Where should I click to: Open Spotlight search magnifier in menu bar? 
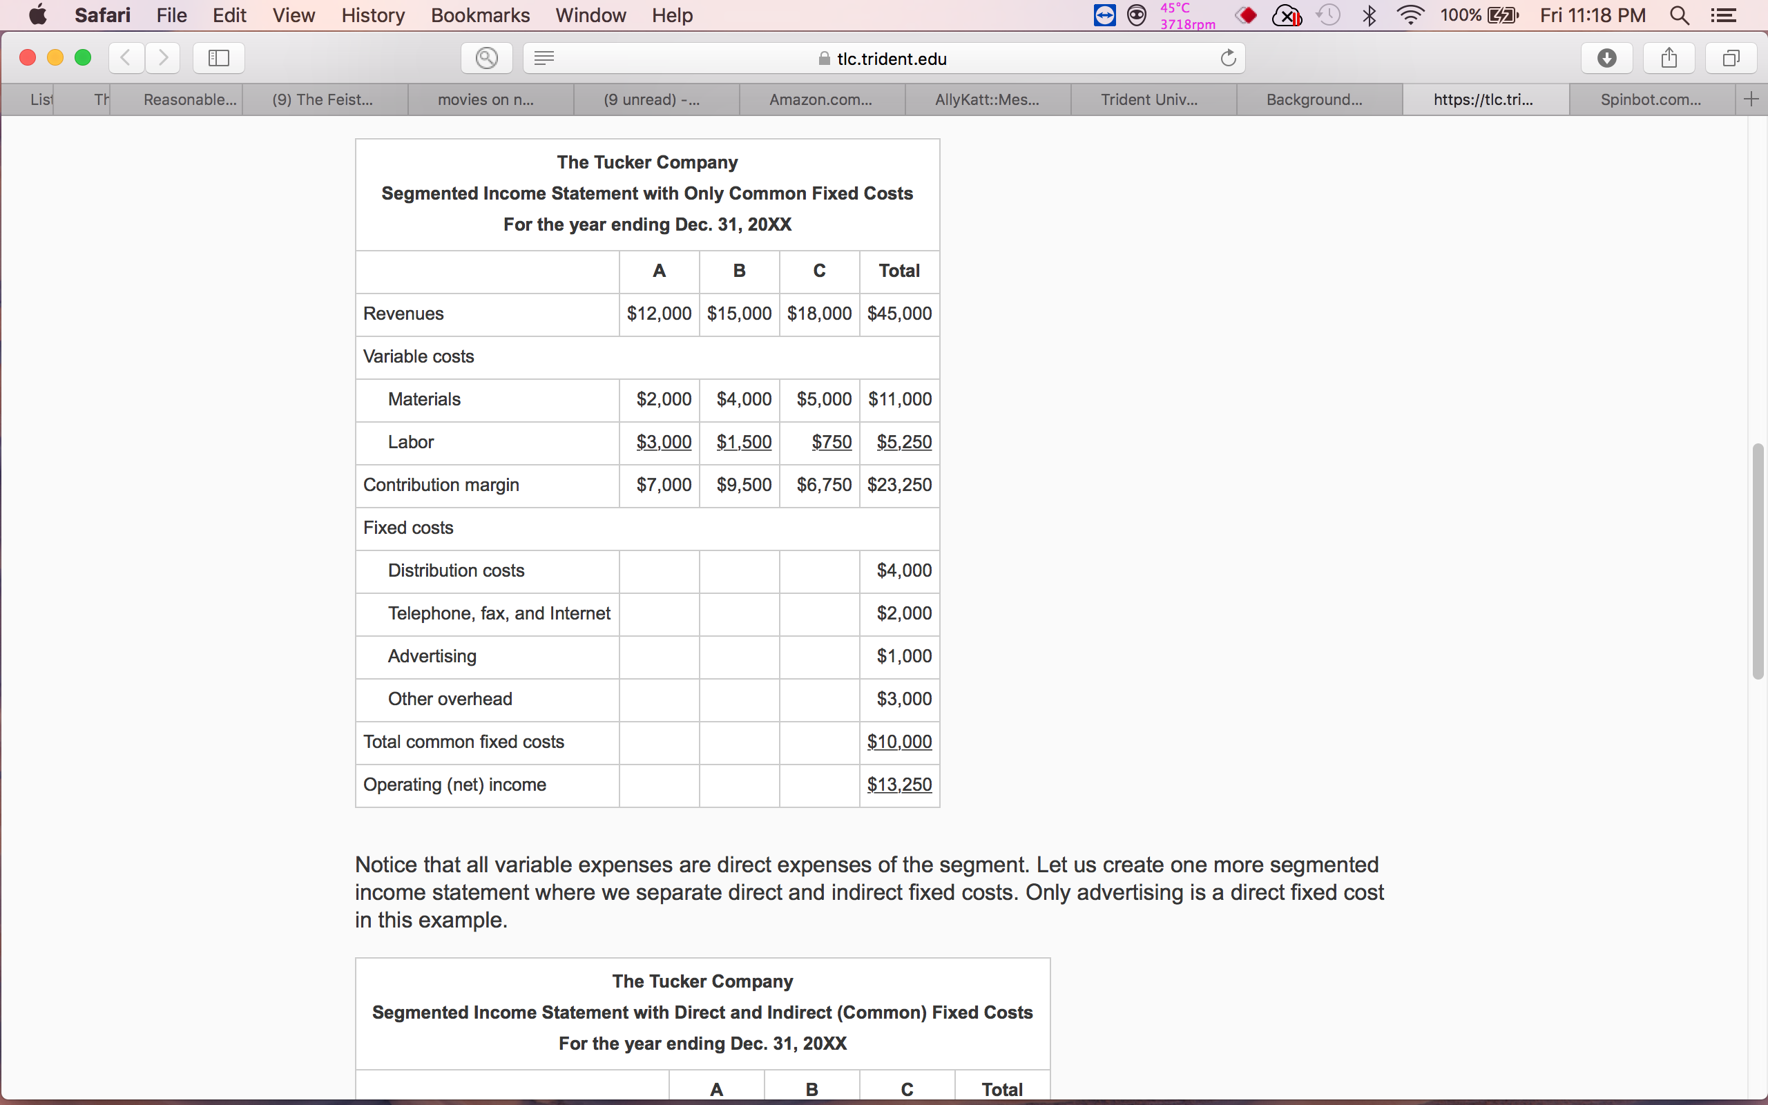tap(1680, 15)
